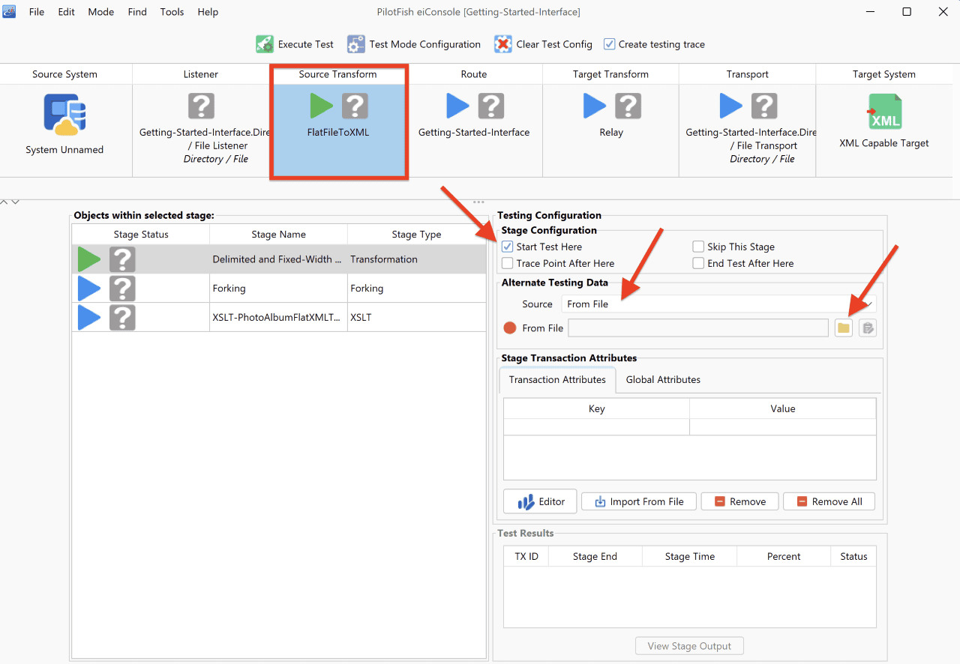Click the three-dot splitter handle

click(x=478, y=202)
